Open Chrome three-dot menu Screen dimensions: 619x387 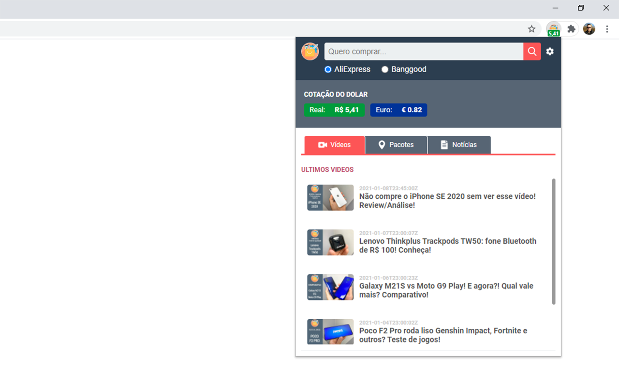tap(607, 29)
